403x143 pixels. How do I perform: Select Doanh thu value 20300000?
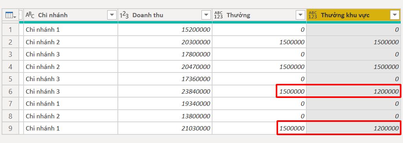165,42
